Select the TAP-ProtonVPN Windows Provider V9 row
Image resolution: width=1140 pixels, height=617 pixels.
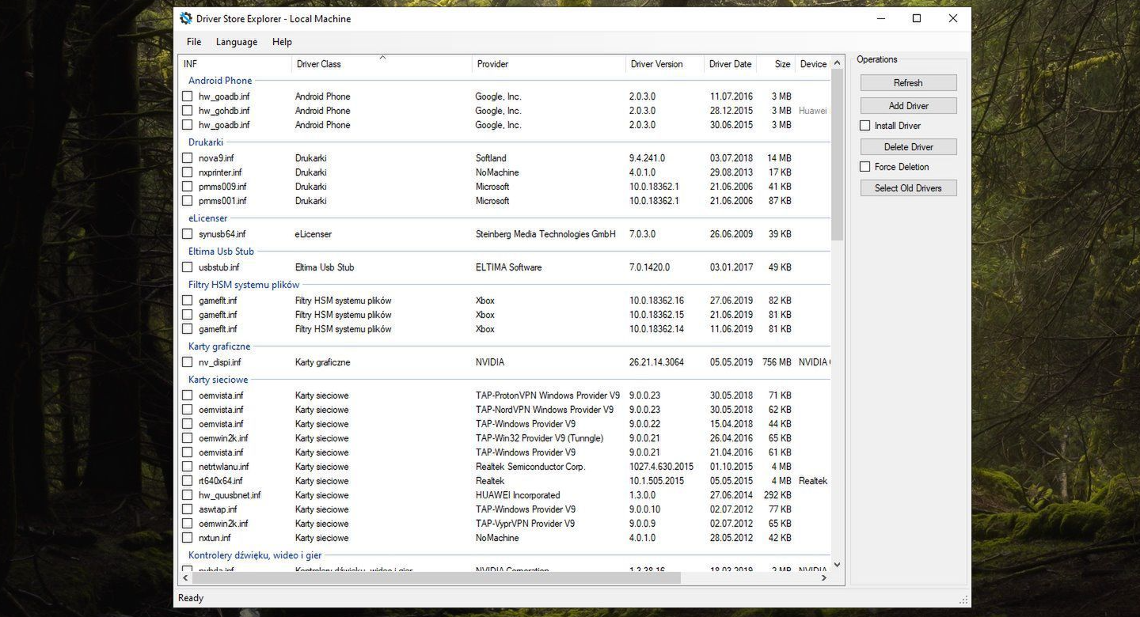coord(505,396)
